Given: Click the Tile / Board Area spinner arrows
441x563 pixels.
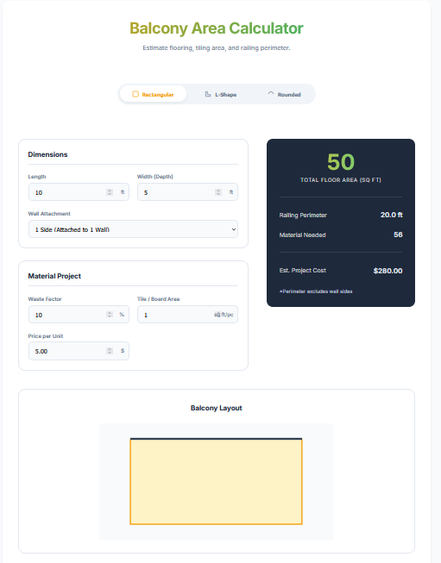Looking at the screenshot, I should click(217, 315).
